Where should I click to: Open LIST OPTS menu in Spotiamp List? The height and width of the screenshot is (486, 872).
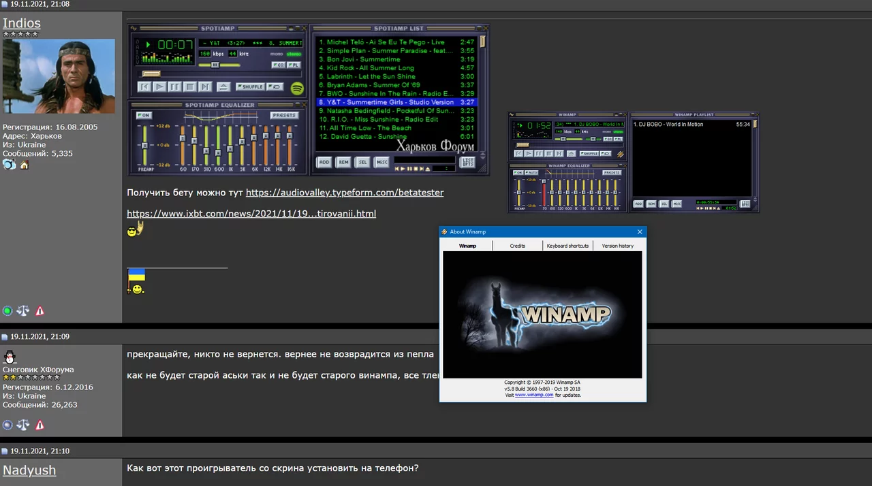coord(467,162)
